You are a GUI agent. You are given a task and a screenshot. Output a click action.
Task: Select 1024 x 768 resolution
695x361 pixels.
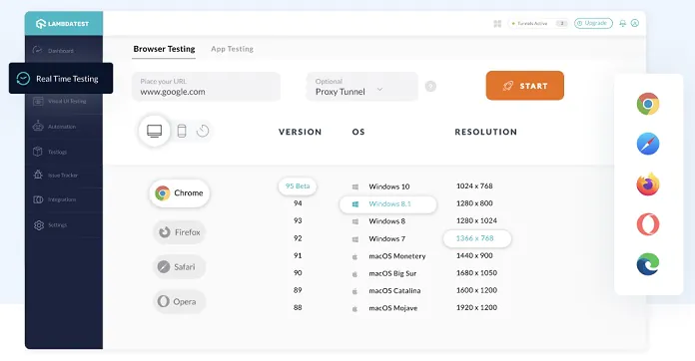tap(474, 185)
